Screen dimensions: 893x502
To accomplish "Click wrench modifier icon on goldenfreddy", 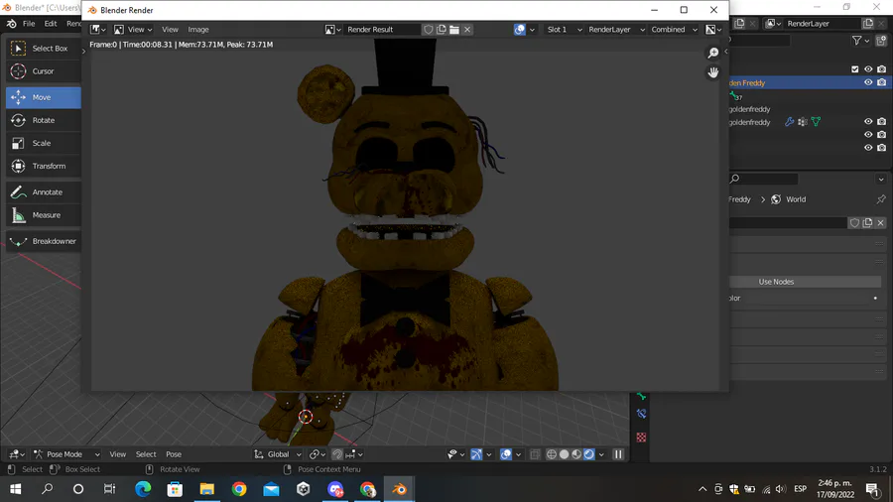I will click(x=790, y=122).
